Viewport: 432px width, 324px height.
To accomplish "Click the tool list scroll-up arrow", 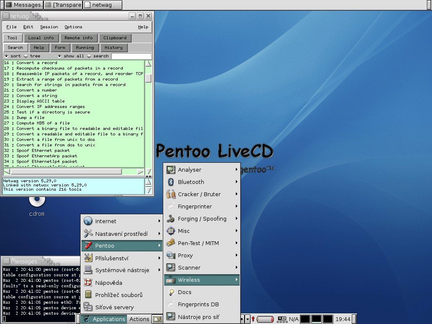I will pos(148,64).
